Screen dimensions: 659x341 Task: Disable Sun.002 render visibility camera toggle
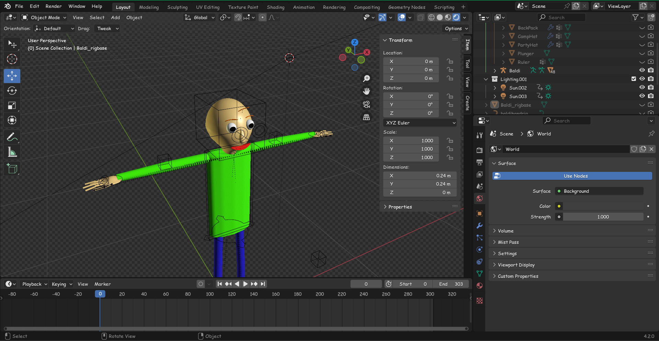[650, 87]
